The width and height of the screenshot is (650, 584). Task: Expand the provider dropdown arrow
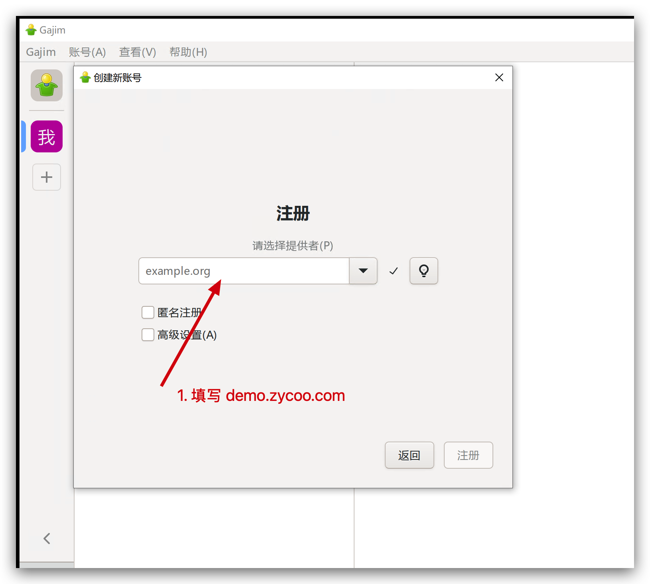coord(363,271)
